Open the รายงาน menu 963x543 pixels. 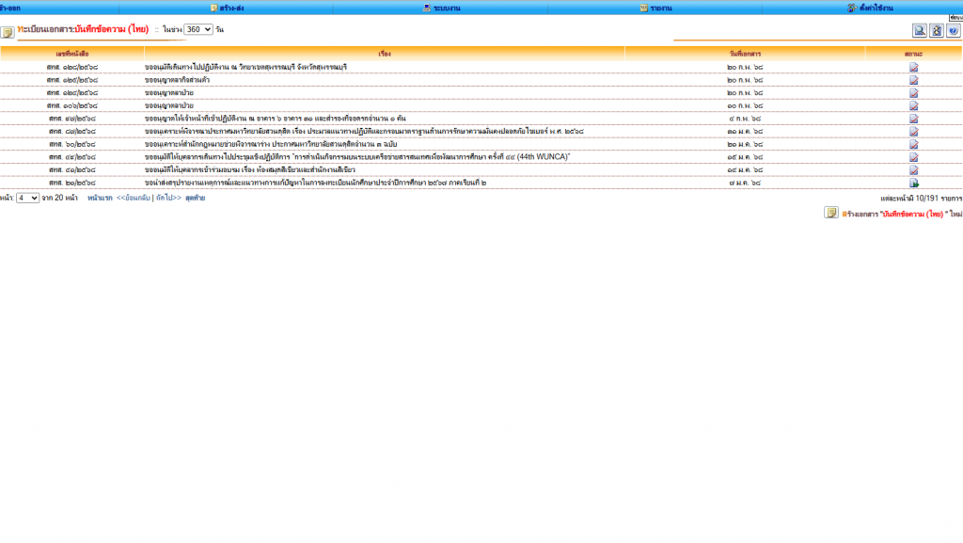(656, 8)
